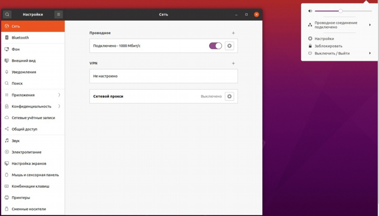This screenshot has width=379, height=216.
Task: Expand Приложения submenu chevron
Action: click(x=59, y=95)
